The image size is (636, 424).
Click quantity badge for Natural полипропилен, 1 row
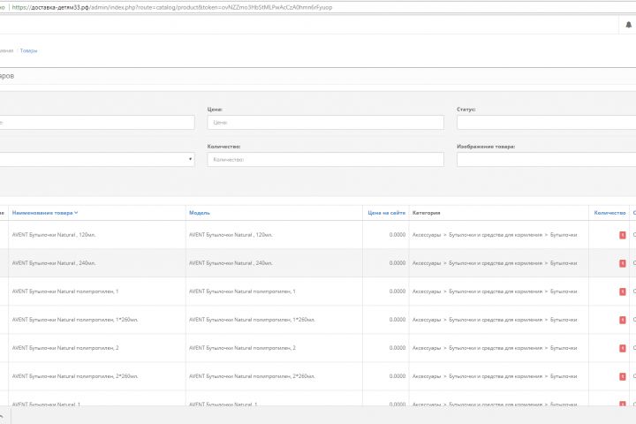(623, 291)
